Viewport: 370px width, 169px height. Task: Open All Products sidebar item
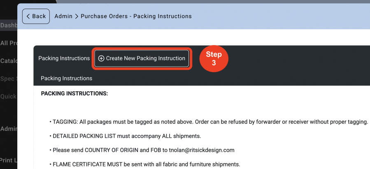pyautogui.click(x=9, y=43)
